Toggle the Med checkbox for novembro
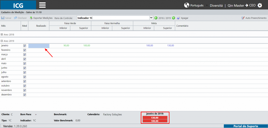Image resolution: width=268 pixels, height=128 pixels. [x=25, y=90]
